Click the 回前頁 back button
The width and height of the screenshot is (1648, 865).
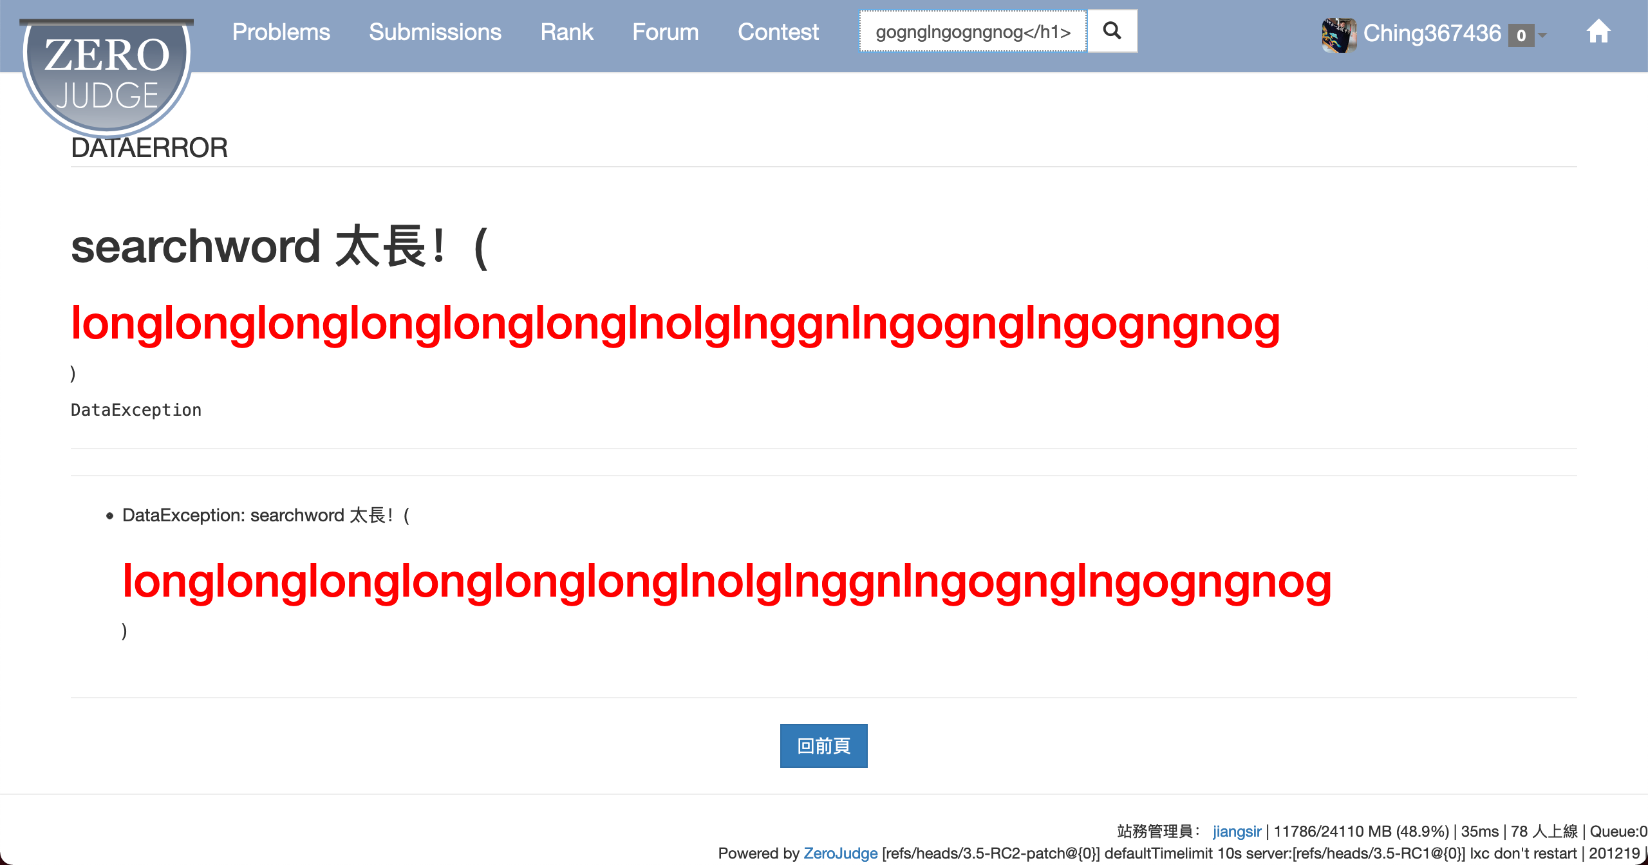click(823, 746)
